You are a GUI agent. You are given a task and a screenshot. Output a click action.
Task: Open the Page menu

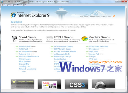[x=4, y=5]
